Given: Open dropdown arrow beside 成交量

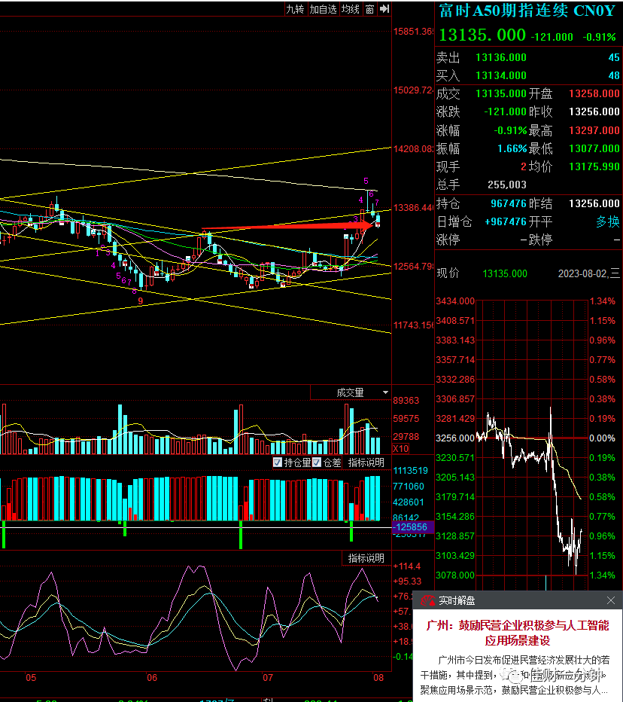Looking at the screenshot, I should [385, 392].
